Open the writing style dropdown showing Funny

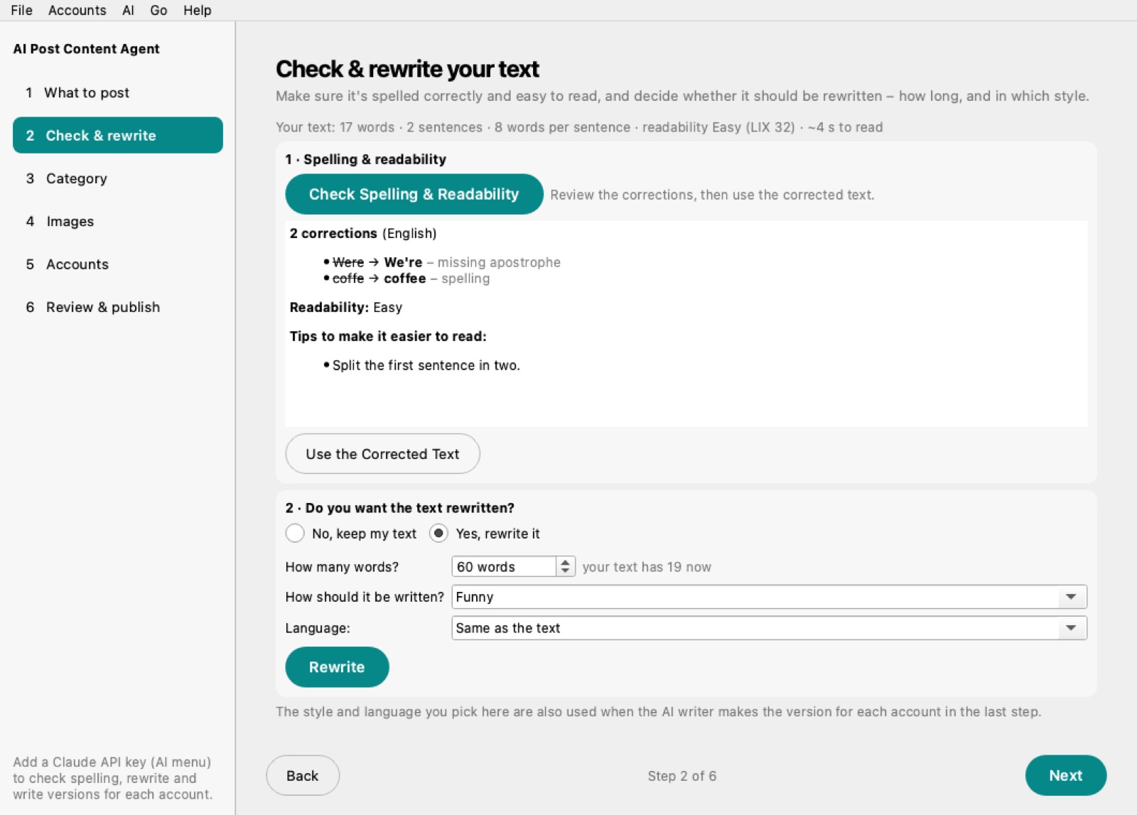point(769,597)
